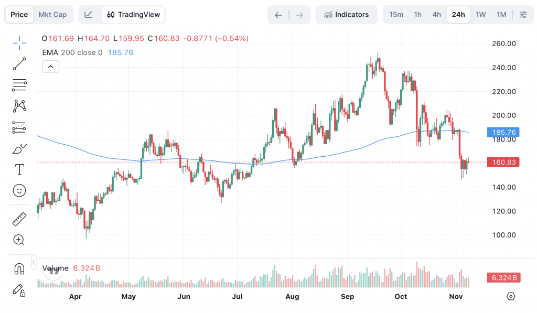Viewport: 537px width, 313px height.
Task: Pick the Text annotation tool
Action: pyautogui.click(x=19, y=169)
